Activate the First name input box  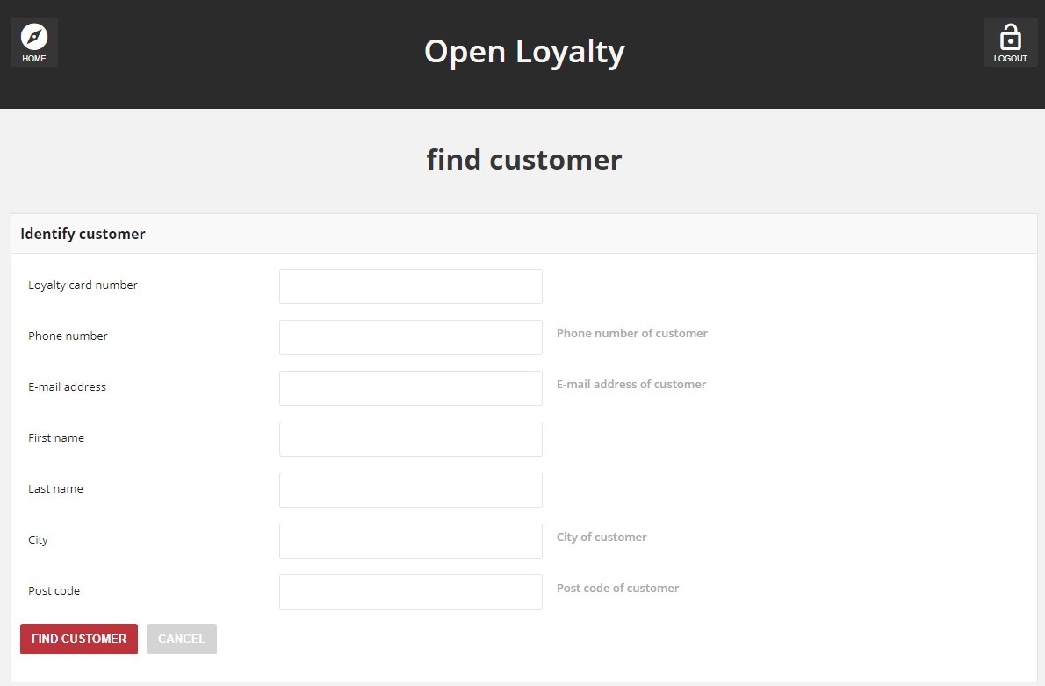point(411,439)
